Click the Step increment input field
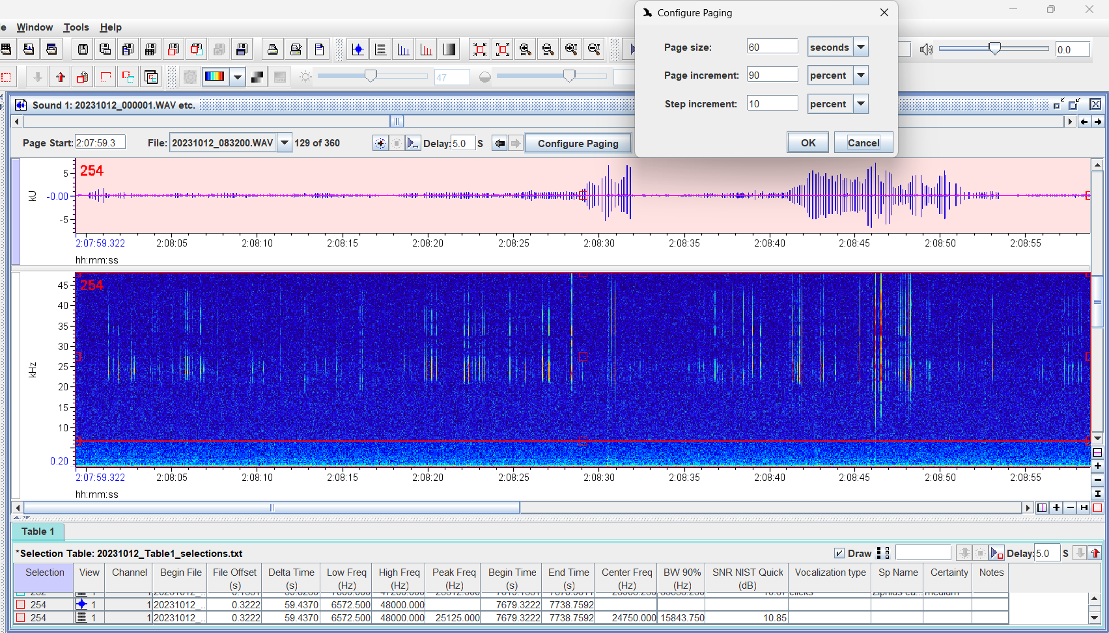 tap(772, 103)
